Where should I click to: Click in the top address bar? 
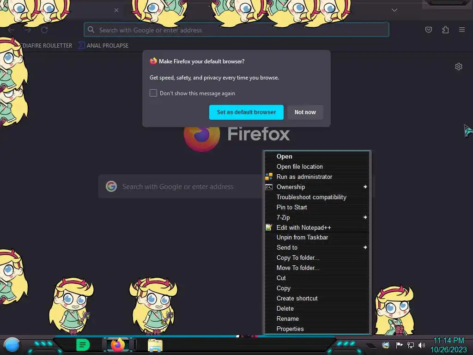(236, 30)
